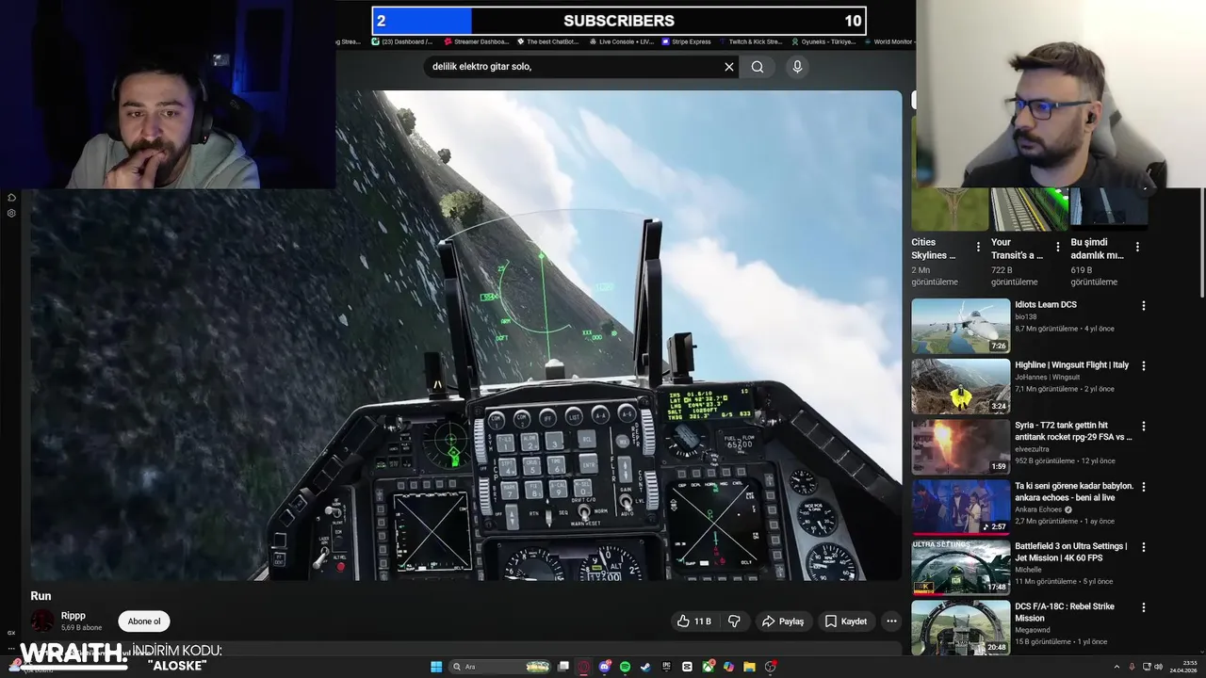This screenshot has width=1206, height=678.
Task: Open Discord from the taskbar
Action: [x=605, y=667]
